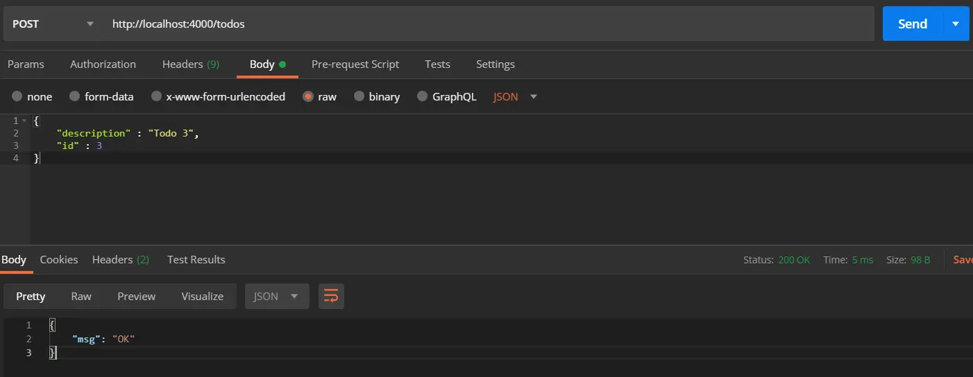Click the "msg" key in the response

click(87, 339)
